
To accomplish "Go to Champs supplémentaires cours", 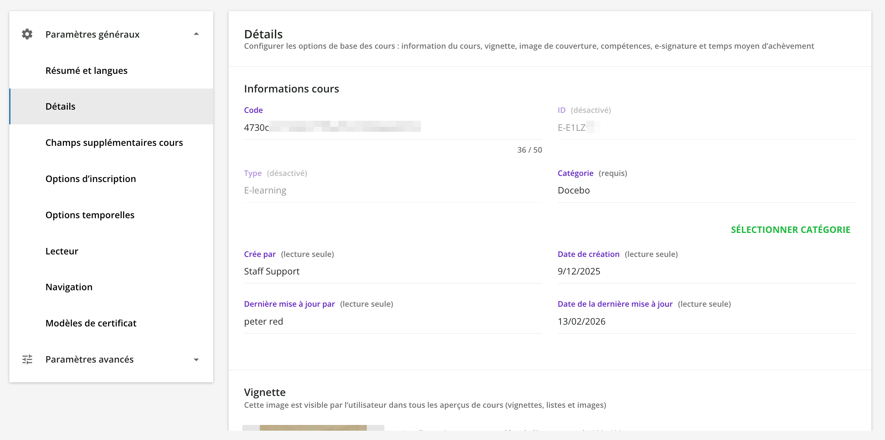I will pos(114,143).
